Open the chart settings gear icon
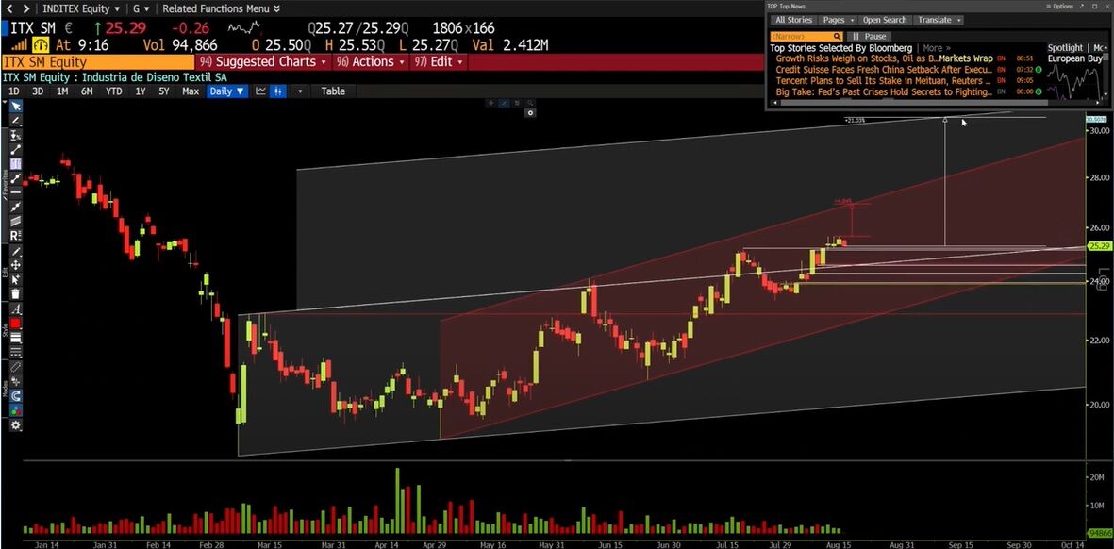This screenshot has height=549, width=1114. (16, 425)
